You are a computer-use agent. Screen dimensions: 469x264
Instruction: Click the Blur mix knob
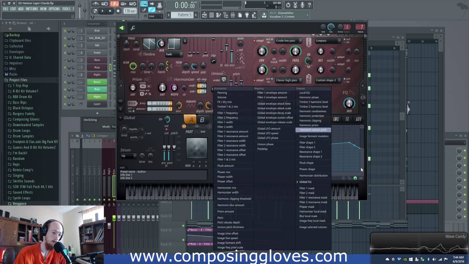(133, 66)
